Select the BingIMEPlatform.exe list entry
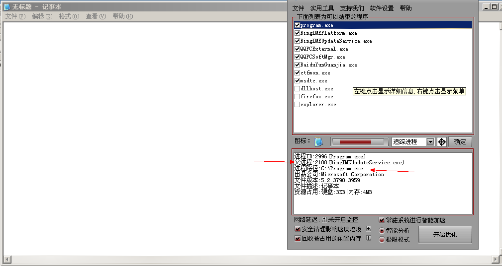This screenshot has width=502, height=266. [328, 33]
